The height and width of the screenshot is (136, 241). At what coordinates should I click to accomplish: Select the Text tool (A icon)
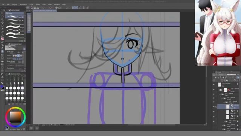pos(2,77)
